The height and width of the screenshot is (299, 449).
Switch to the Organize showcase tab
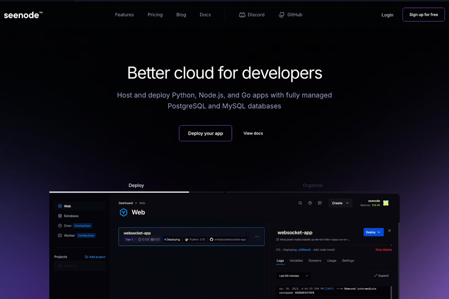click(312, 185)
